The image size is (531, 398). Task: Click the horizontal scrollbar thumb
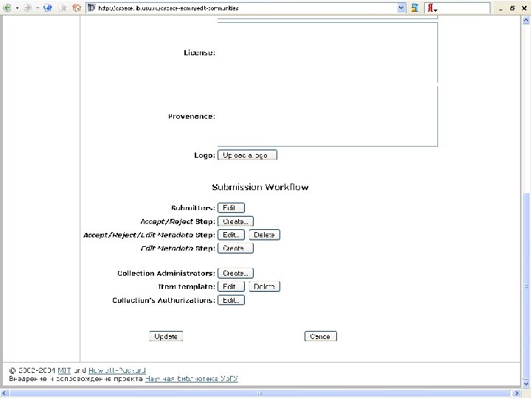coord(260,394)
